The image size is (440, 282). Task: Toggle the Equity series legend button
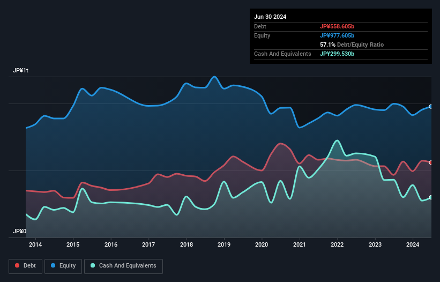pyautogui.click(x=63, y=266)
